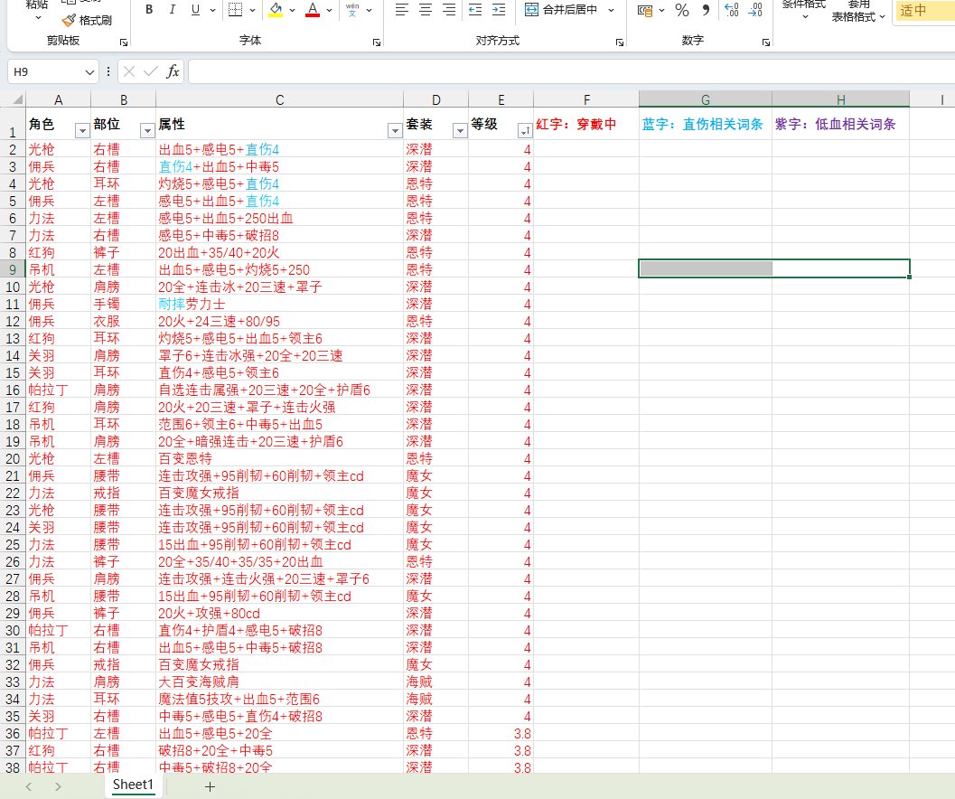The height and width of the screenshot is (799, 955).
Task: Apply italic formatting with the I button
Action: 172,10
